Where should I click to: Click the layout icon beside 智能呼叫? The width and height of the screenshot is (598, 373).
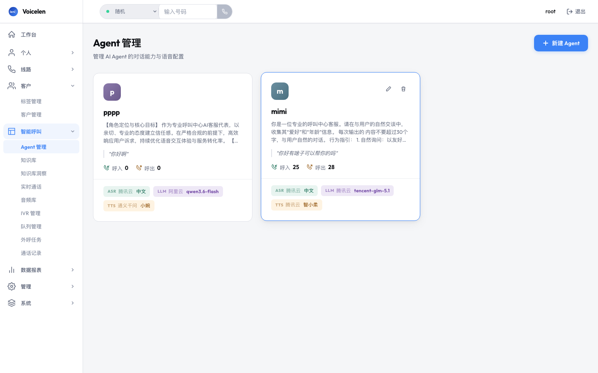(12, 131)
